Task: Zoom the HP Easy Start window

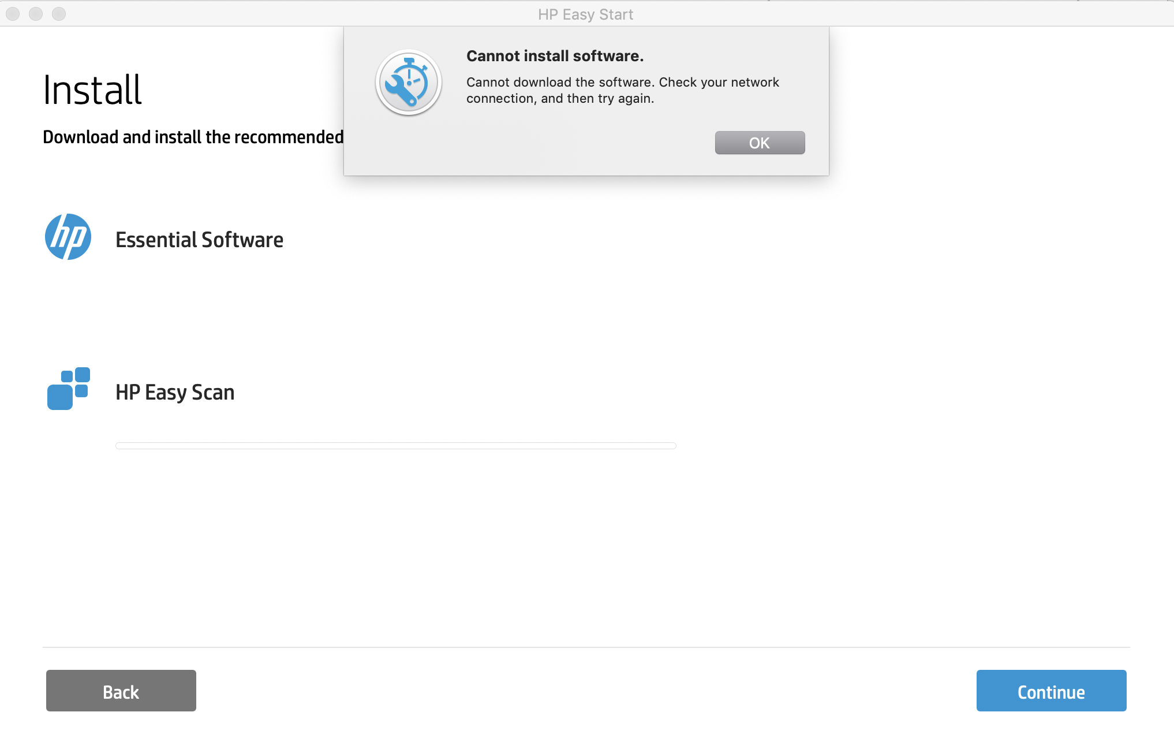Action: (59, 14)
